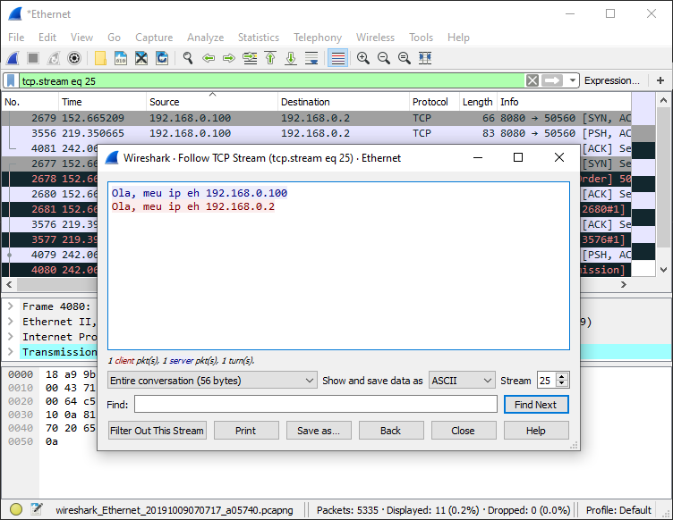This screenshot has width=673, height=520.
Task: Click the Back button in dialog
Action: point(391,431)
